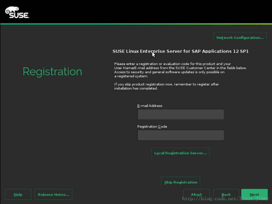This screenshot has width=272, height=204.
Task: Focus the Registration Code field
Action: click(x=181, y=135)
